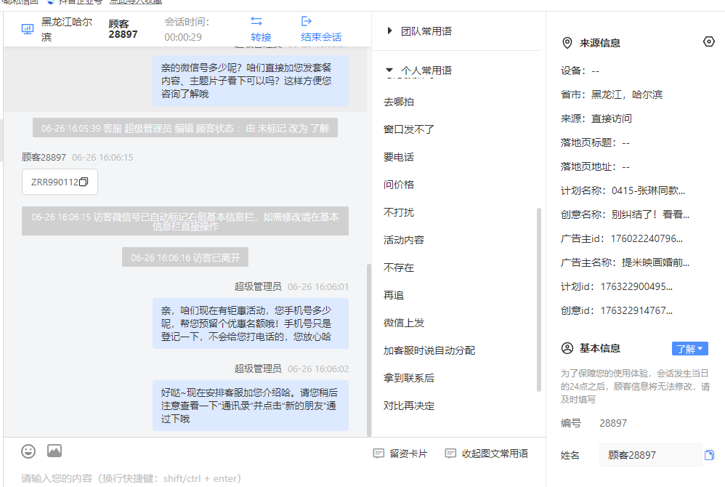Click the 结束会话 link
The width and height of the screenshot is (725, 487).
pyautogui.click(x=321, y=38)
